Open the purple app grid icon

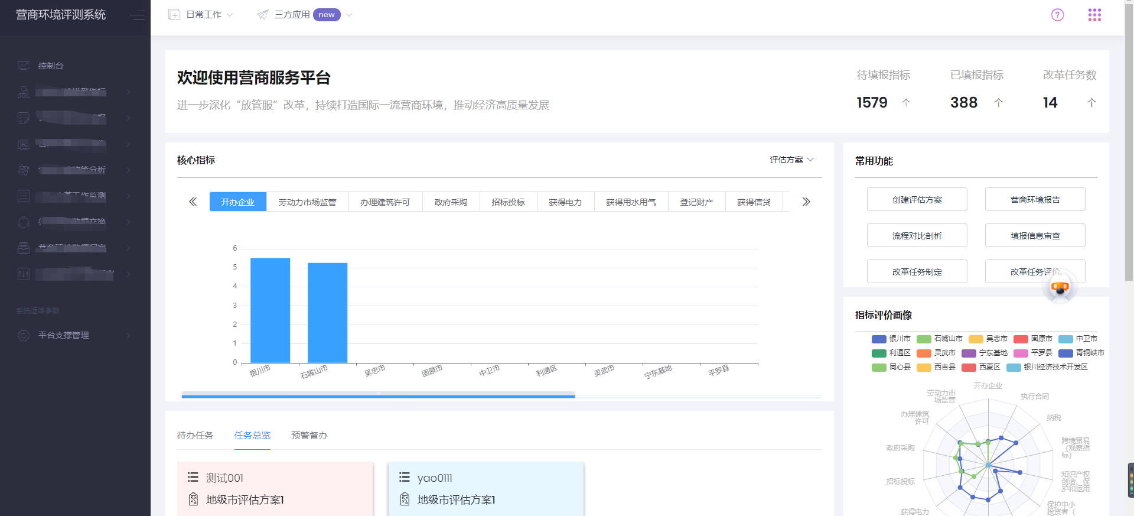1094,15
